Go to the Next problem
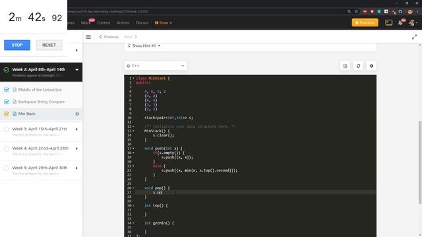This screenshot has height=237, width=422. click(x=131, y=37)
